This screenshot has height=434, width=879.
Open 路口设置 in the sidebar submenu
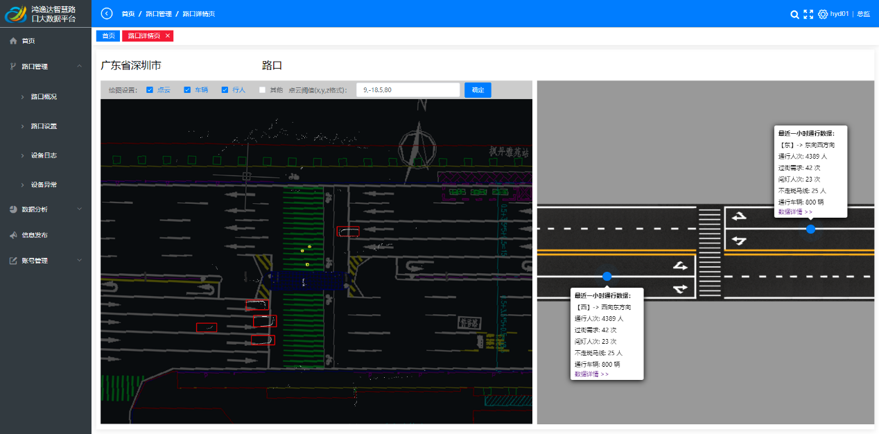[44, 126]
